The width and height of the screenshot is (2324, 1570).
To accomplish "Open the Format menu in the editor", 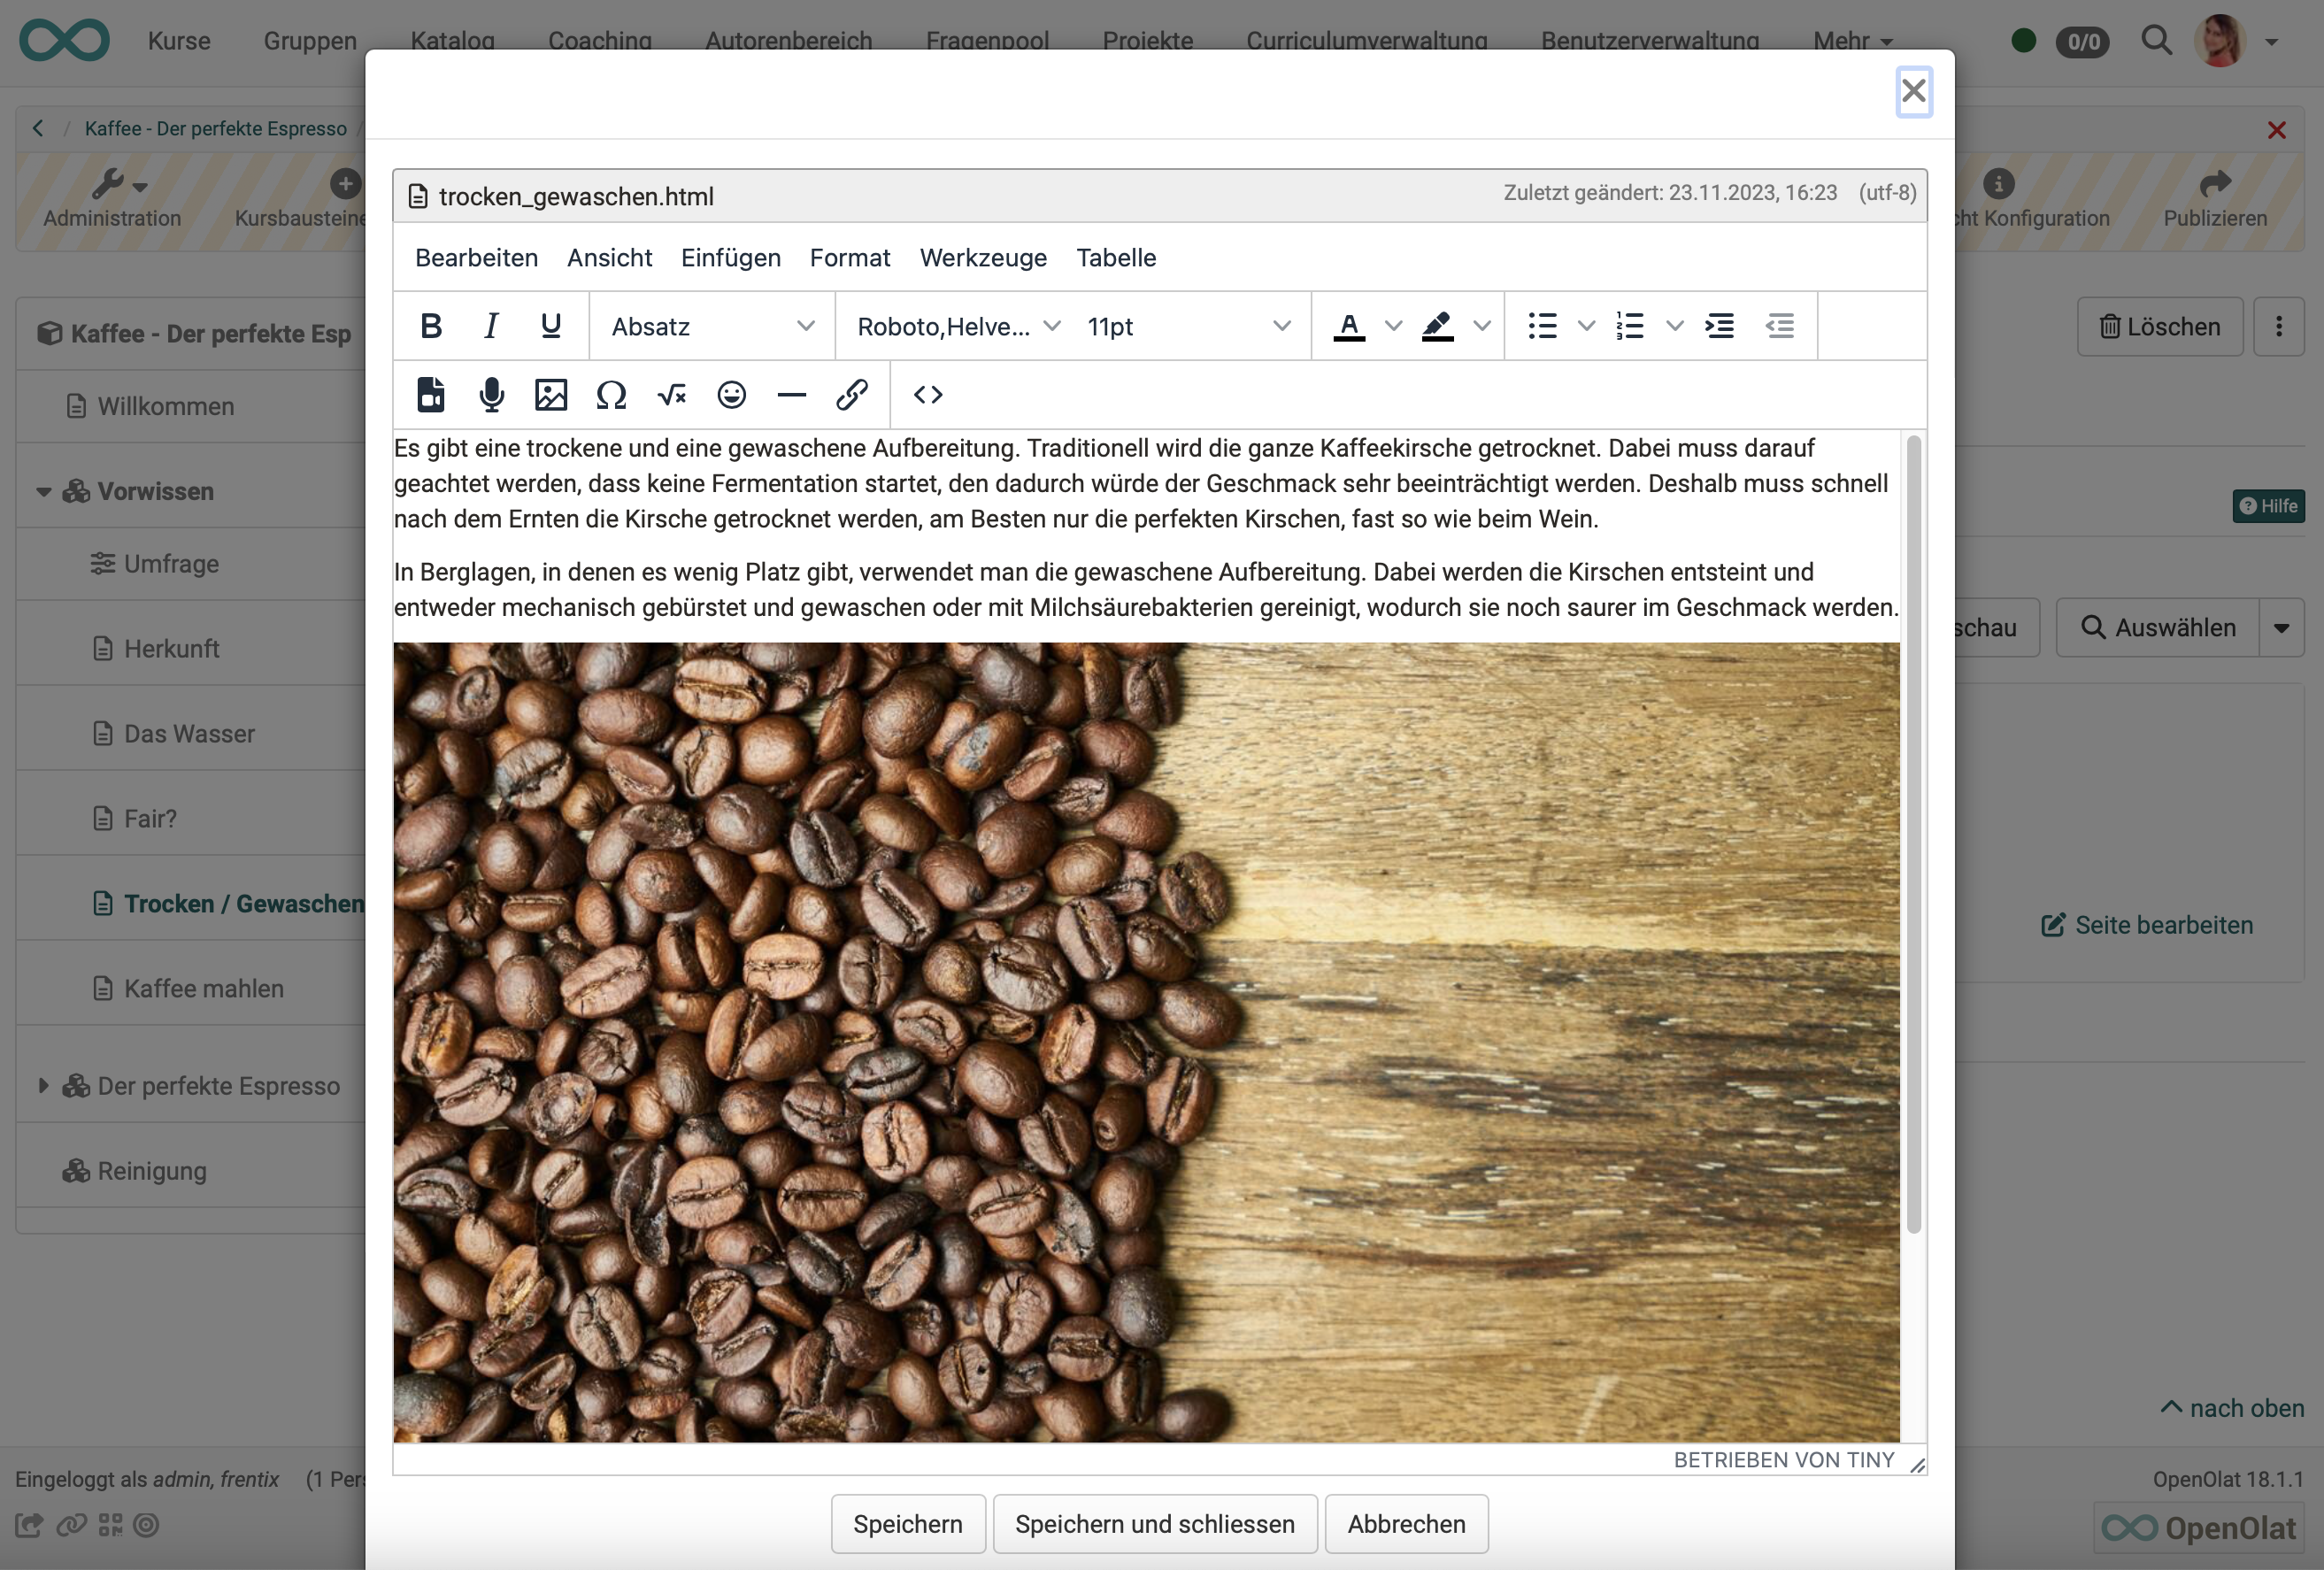I will pyautogui.click(x=849, y=257).
